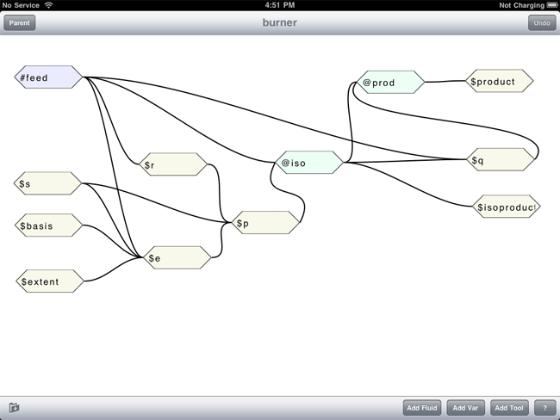Image resolution: width=560 pixels, height=420 pixels.
Task: Select the #feed fluid node
Action: pyautogui.click(x=49, y=78)
